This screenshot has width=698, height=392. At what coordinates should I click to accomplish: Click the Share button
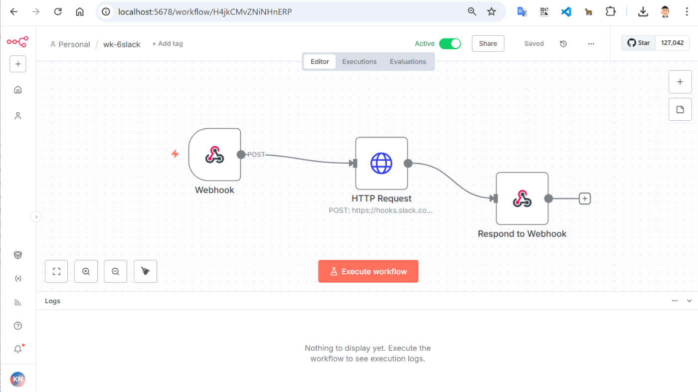tap(488, 43)
